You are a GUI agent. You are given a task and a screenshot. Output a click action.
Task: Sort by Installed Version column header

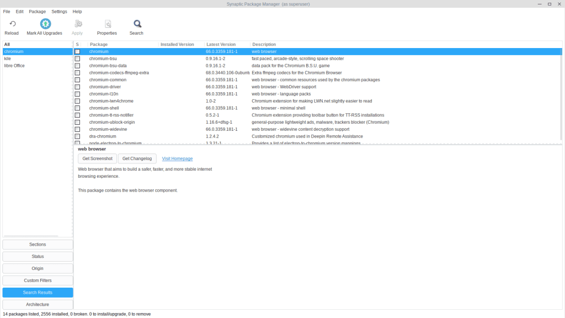point(182,44)
